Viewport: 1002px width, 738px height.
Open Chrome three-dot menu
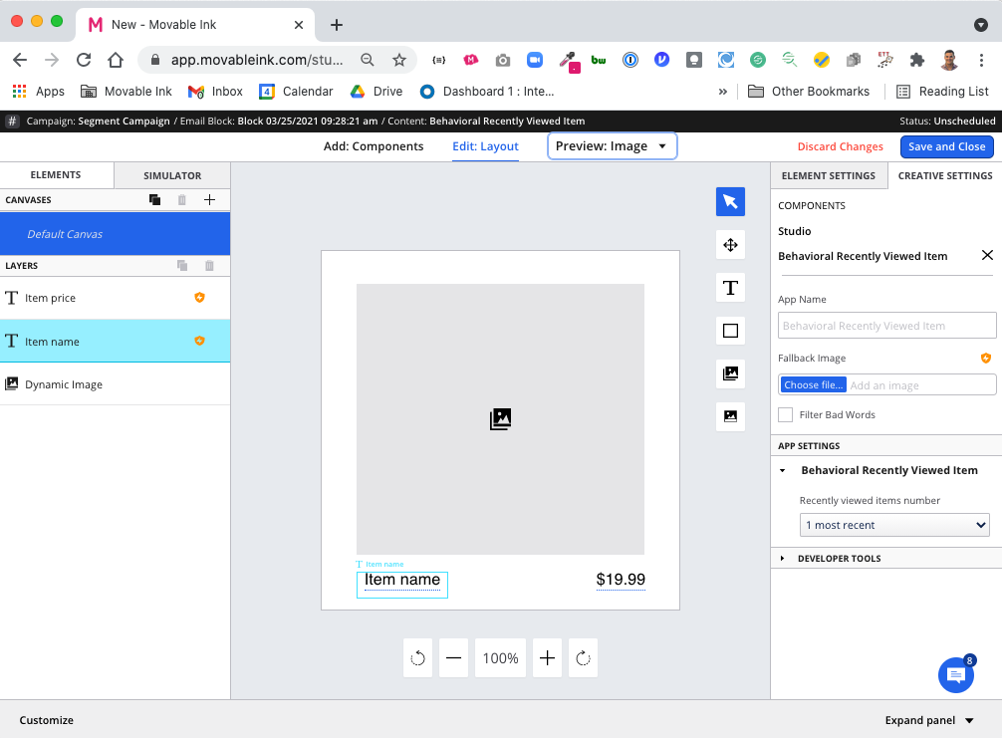pyautogui.click(x=981, y=60)
